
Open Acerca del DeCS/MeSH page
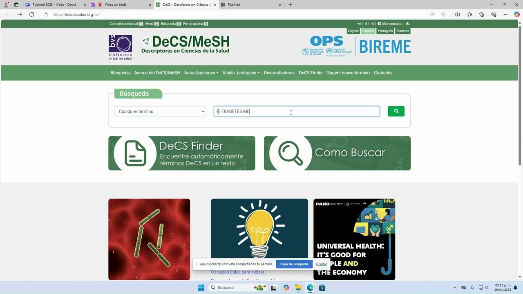click(157, 73)
